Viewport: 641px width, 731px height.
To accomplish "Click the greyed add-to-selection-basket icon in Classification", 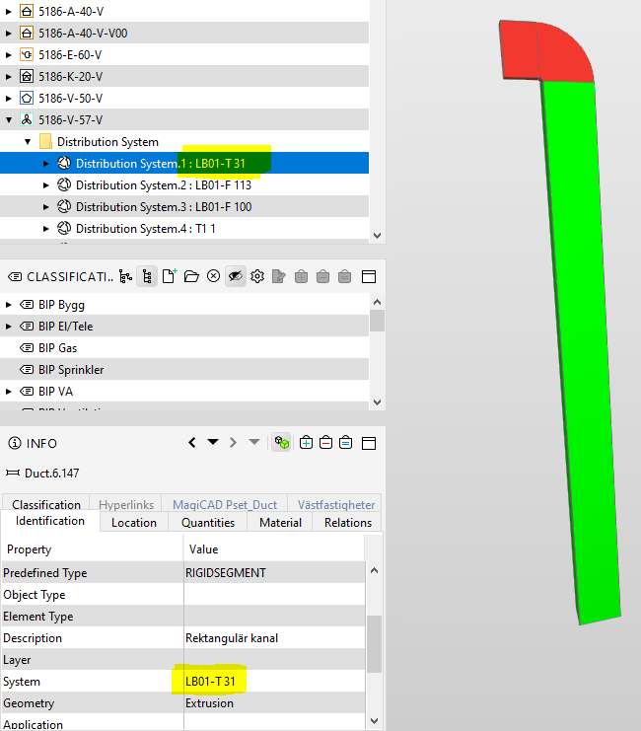I will (x=301, y=276).
